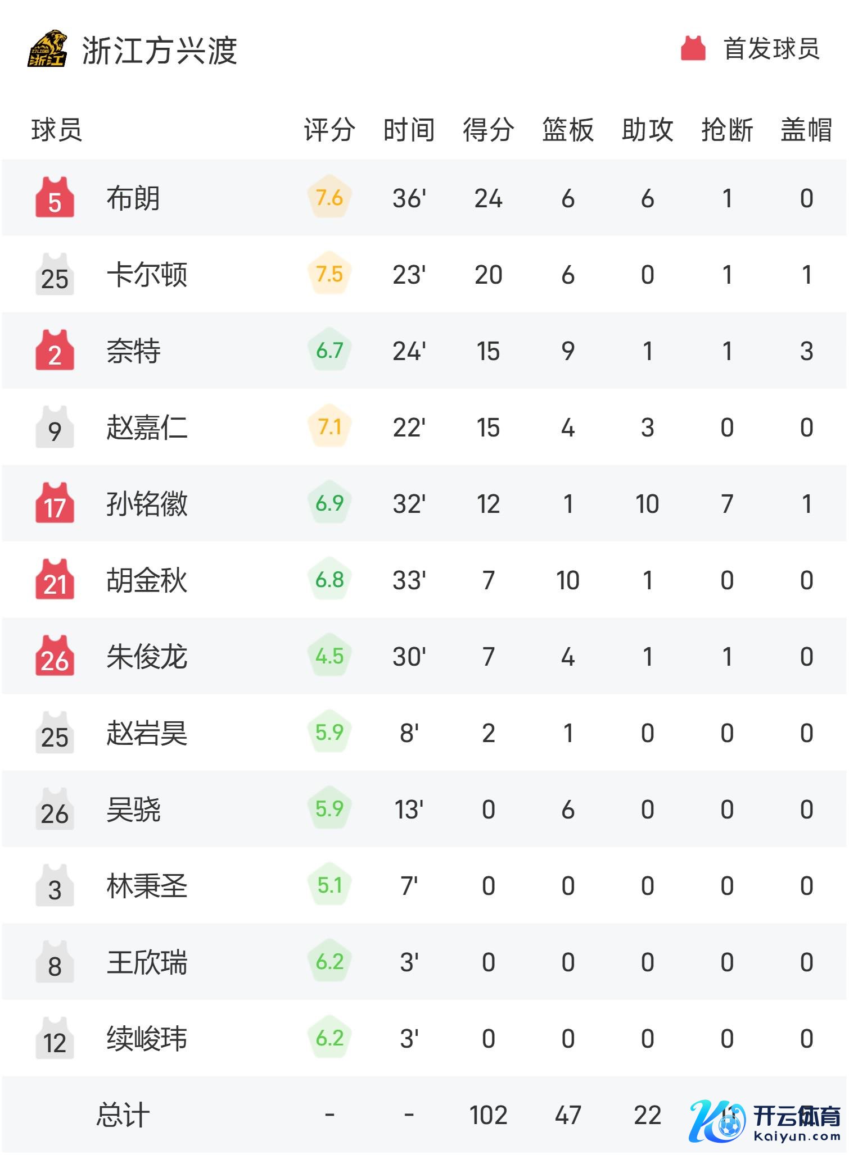Open player 卡尔顿's name link

click(147, 275)
